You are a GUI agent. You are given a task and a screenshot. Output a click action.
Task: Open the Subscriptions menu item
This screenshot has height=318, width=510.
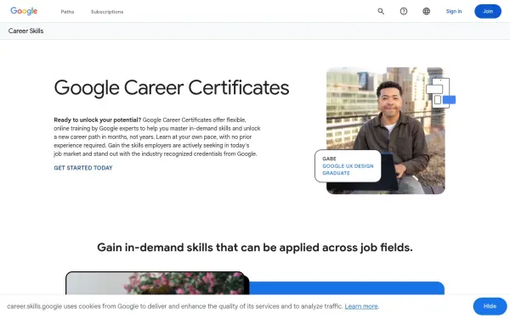107,12
